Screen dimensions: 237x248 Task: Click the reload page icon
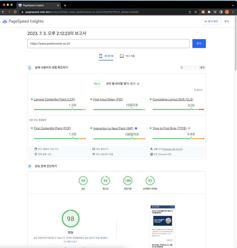coord(15,12)
